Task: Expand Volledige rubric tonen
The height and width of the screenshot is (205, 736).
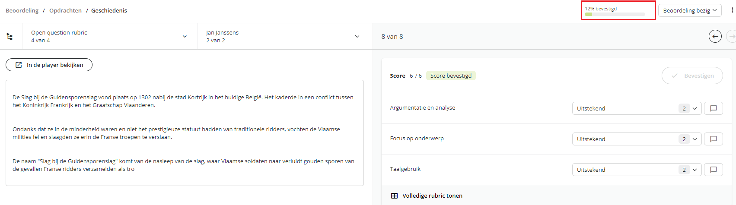Action: coord(432,196)
